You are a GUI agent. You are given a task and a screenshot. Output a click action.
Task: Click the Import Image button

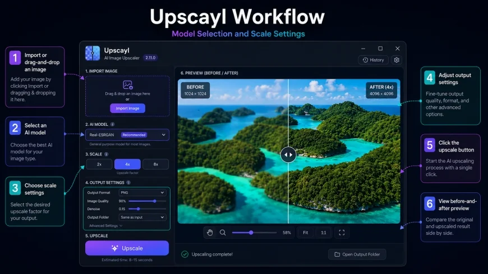127,108
